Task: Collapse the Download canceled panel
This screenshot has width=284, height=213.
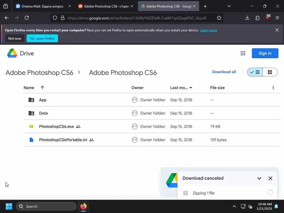Action: point(259,178)
